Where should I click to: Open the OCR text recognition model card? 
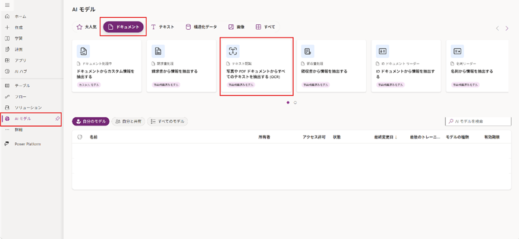click(256, 66)
